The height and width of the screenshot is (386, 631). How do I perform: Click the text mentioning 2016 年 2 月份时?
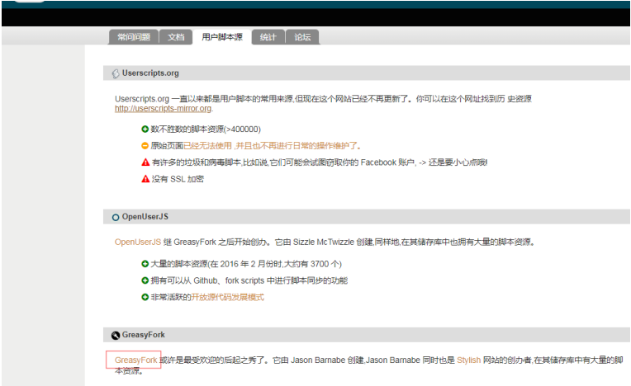pos(246,264)
